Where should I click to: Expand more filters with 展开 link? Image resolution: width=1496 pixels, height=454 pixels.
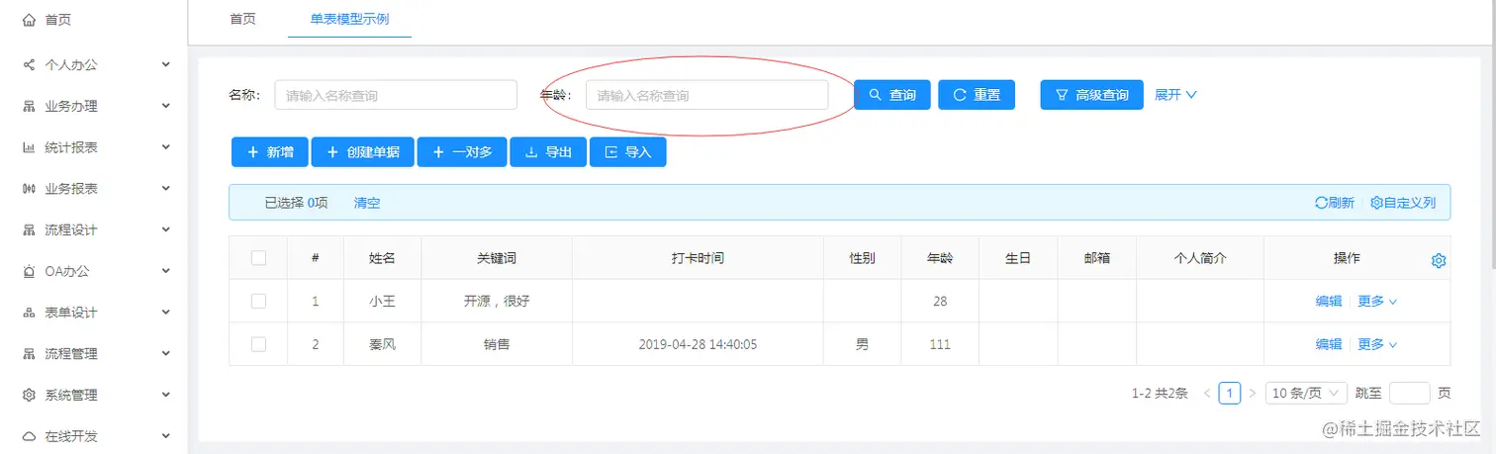coord(1176,95)
